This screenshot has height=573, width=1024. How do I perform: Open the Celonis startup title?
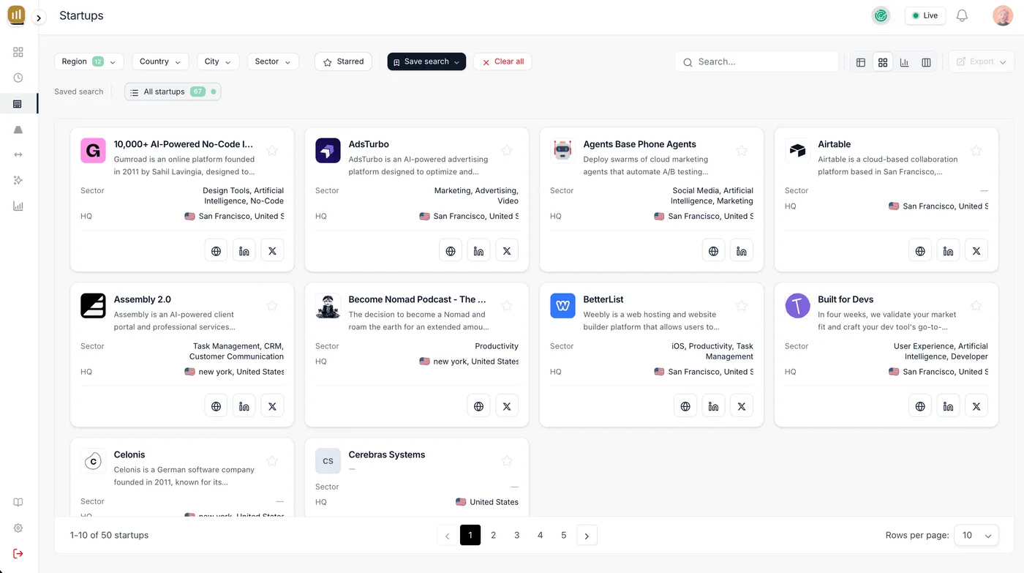(129, 454)
